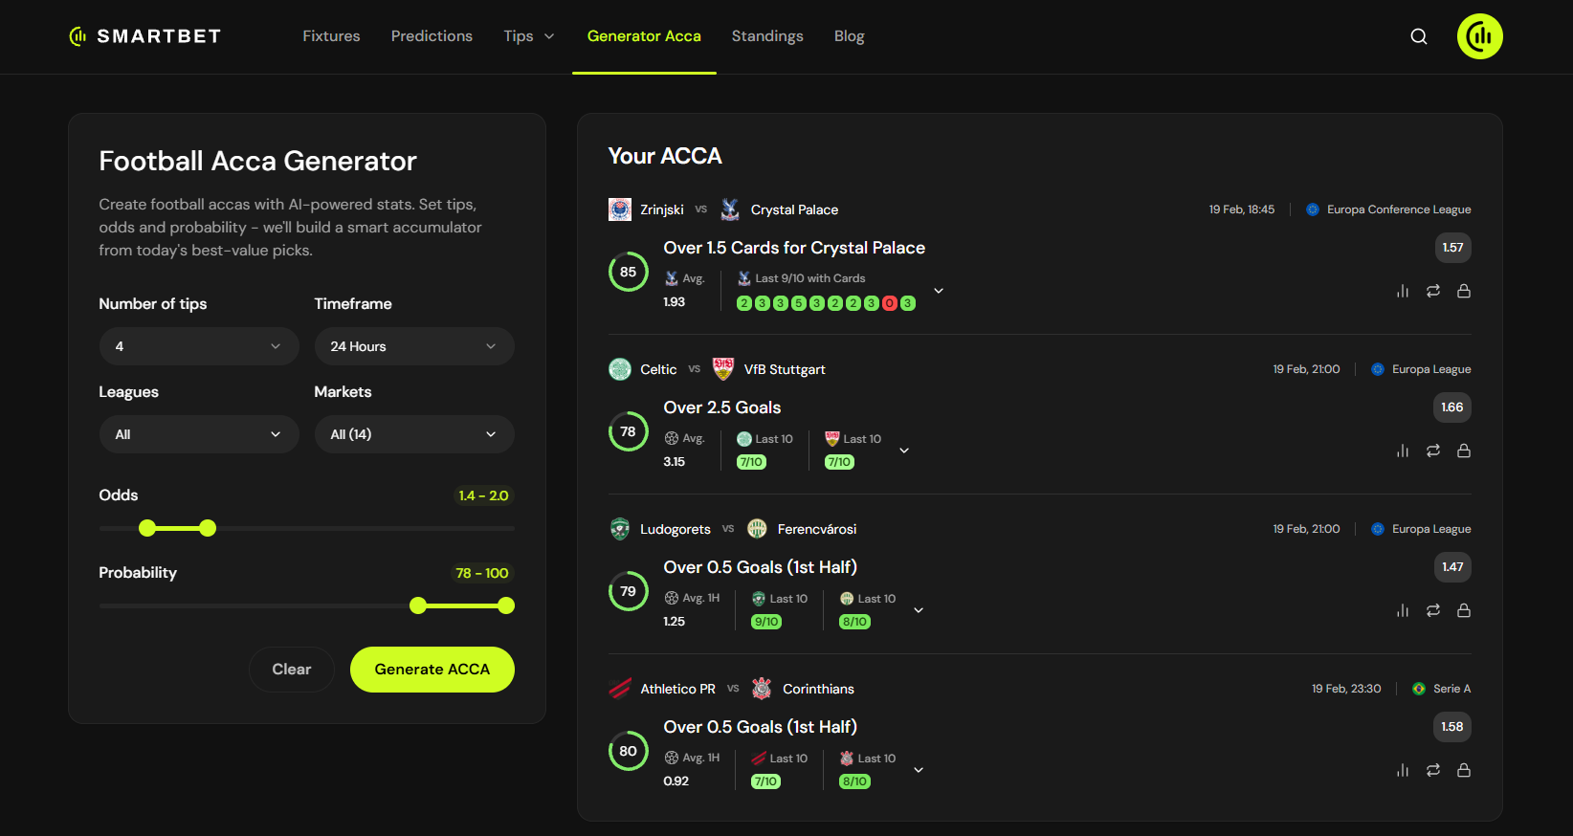Select the Generator Acca tab
Viewport: 1573px width, 836px height.
point(644,36)
